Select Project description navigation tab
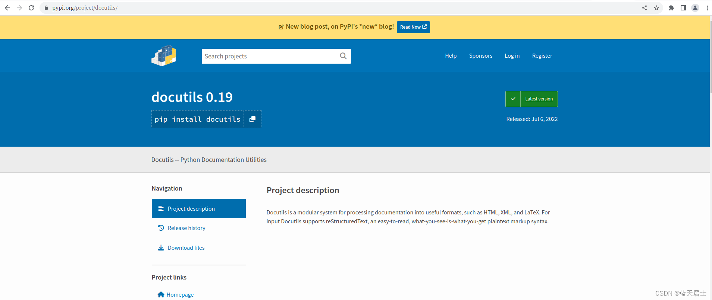Viewport: 712px width, 300px height. pos(199,208)
